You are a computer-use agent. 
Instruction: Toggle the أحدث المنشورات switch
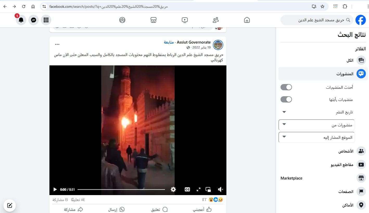tap(286, 87)
